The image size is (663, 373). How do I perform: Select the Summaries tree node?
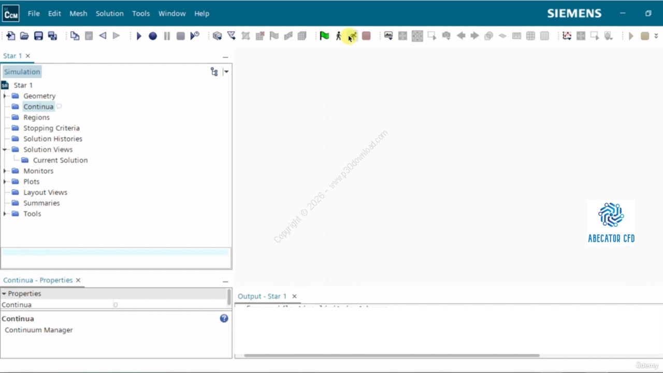(41, 203)
